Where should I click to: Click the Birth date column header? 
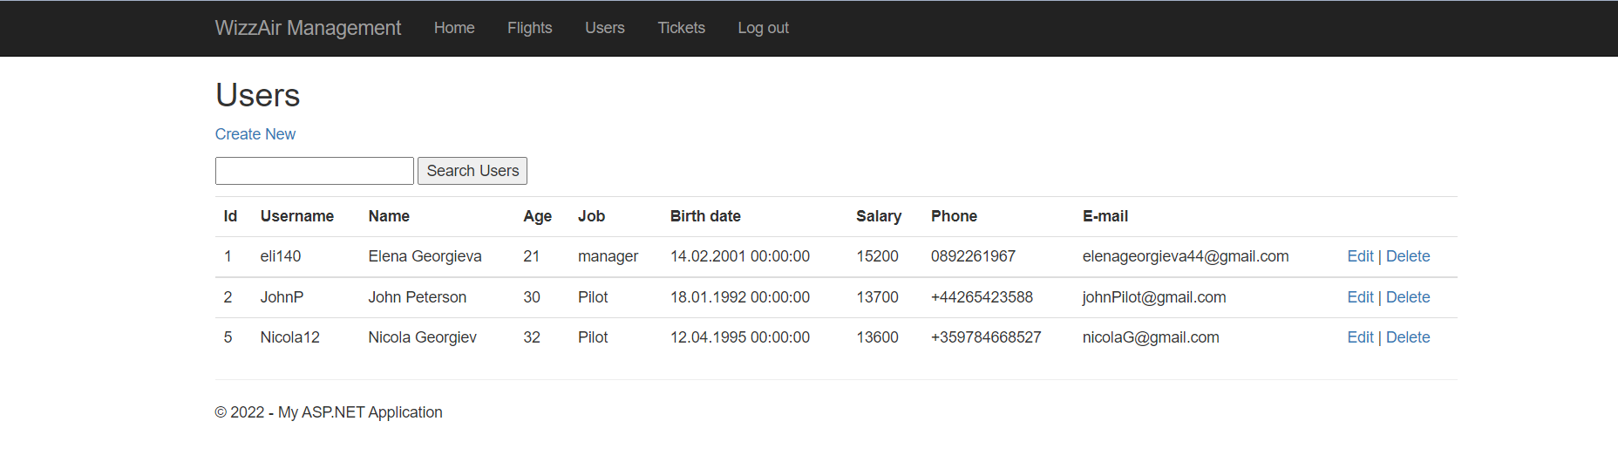[x=705, y=216]
